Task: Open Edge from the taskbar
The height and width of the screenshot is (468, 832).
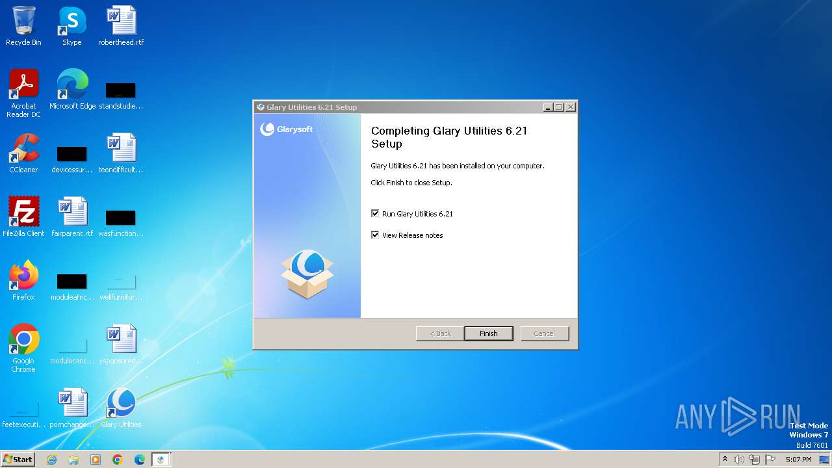Action: pyautogui.click(x=140, y=460)
